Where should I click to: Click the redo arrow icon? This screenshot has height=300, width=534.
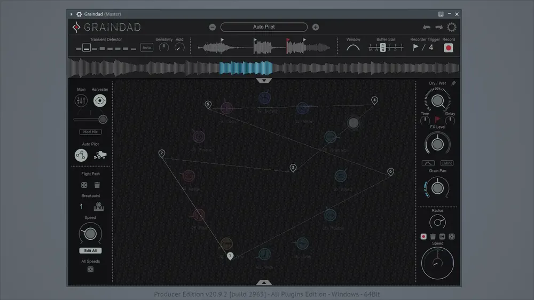tap(439, 27)
